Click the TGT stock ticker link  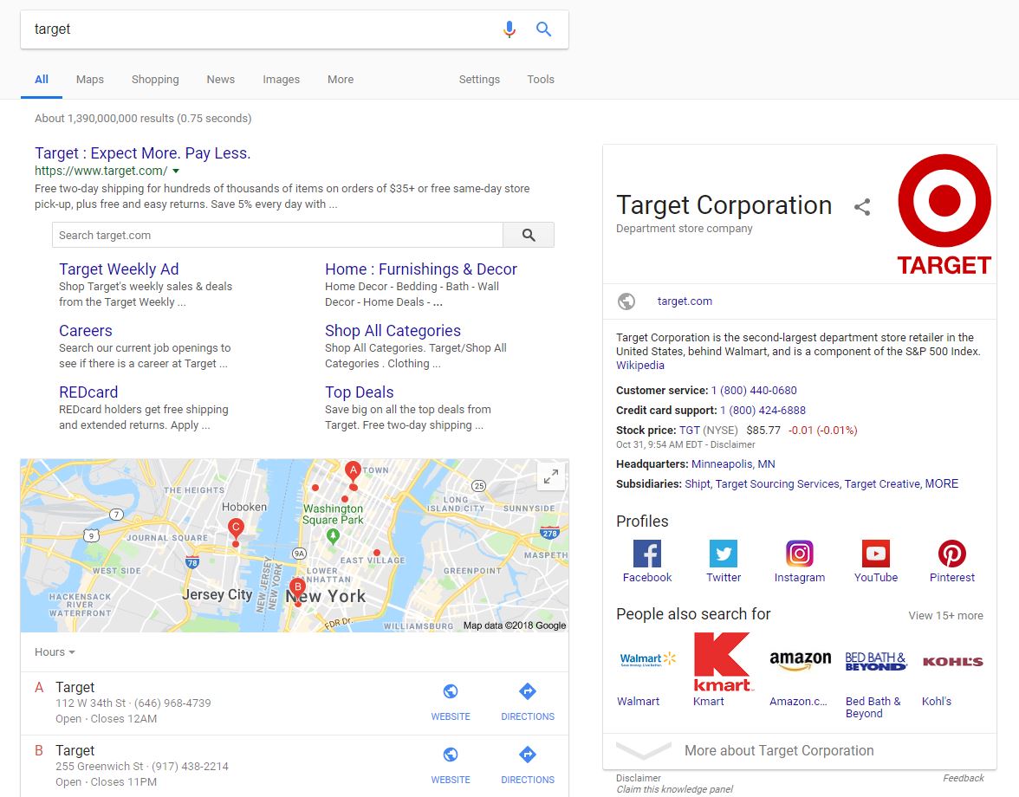click(x=690, y=431)
